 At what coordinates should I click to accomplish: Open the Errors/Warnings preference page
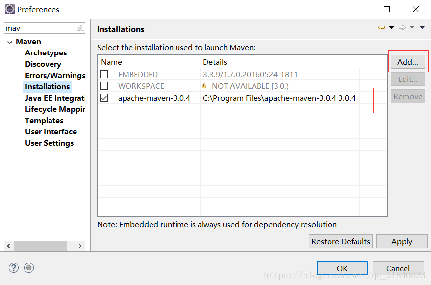pyautogui.click(x=55, y=76)
